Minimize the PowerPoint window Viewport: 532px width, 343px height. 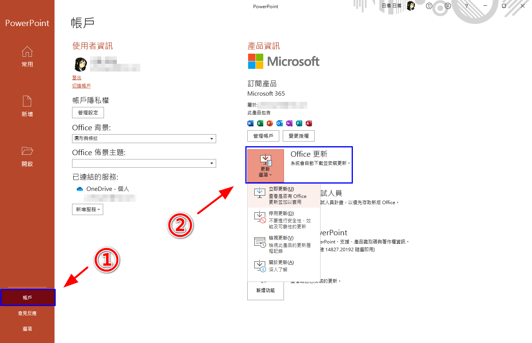pos(485,6)
